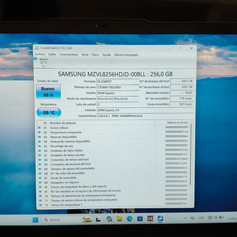Click the attribute list vertical scrollbar
This screenshot has width=237, height=237.
click(x=190, y=155)
